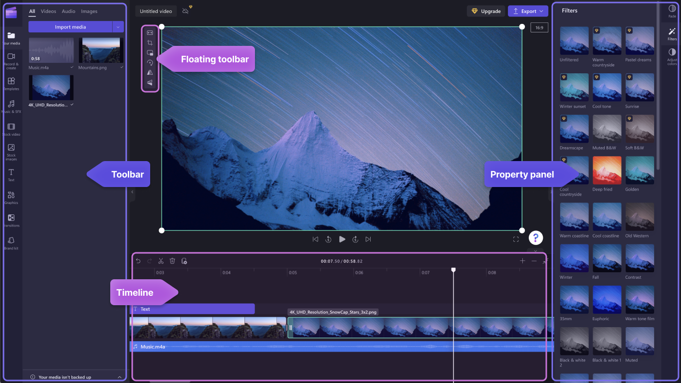
Task: Select the Crop tool in the floating toolbar
Action: (149, 42)
